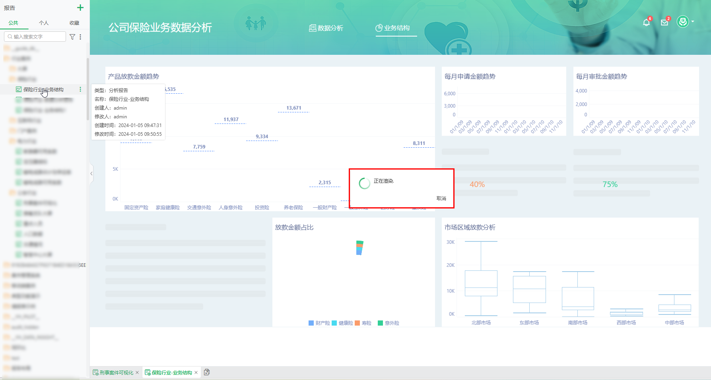Image resolution: width=711 pixels, height=380 pixels.
Task: Click the 13,671 data label in trend chart
Action: [x=294, y=108]
